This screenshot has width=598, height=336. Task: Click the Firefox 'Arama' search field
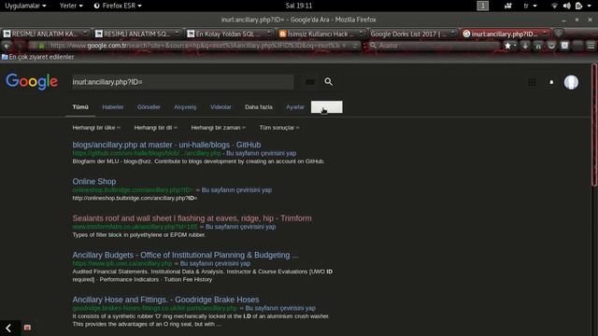click(434, 46)
